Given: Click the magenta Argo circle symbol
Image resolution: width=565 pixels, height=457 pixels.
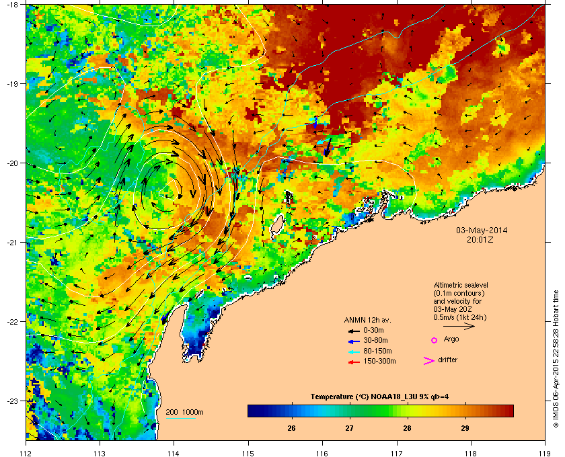Looking at the screenshot, I should (x=435, y=340).
